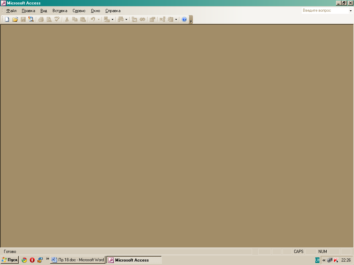Expand hidden tray icons chevron
Image resolution: width=354 pixels, height=265 pixels.
pyautogui.click(x=324, y=260)
